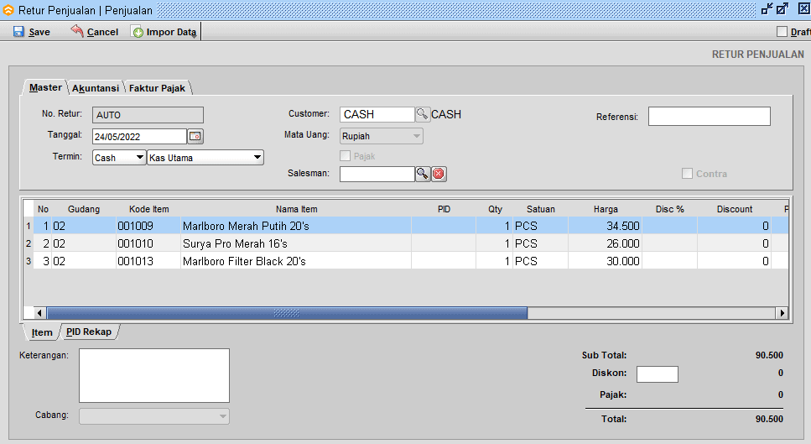Click Kode Item cell 001013
811x444 pixels.
[x=148, y=261]
